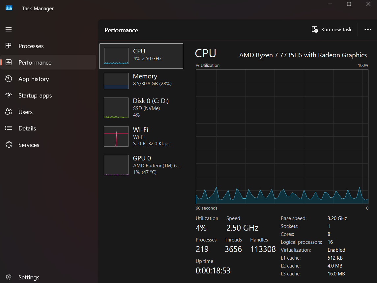Viewport: 377px width, 283px height.
Task: Select the Performance page label
Action: point(35,63)
